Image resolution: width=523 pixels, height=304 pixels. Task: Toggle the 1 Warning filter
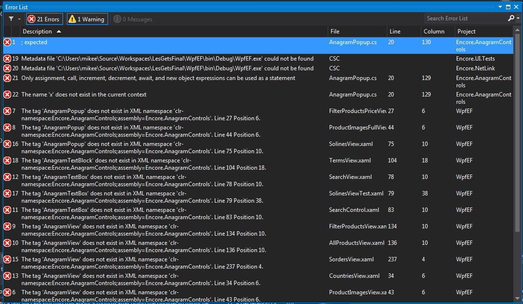[87, 18]
